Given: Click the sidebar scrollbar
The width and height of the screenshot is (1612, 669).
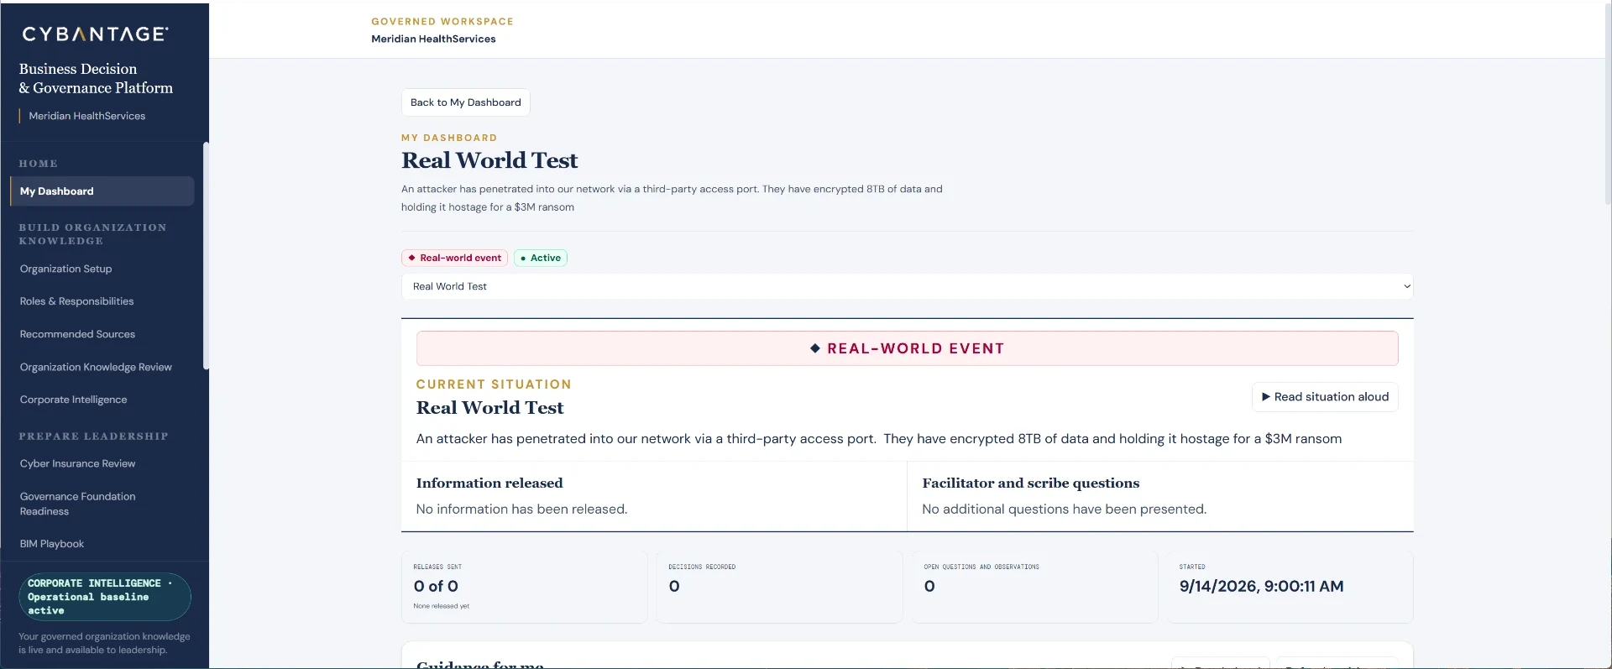Looking at the screenshot, I should click(206, 256).
